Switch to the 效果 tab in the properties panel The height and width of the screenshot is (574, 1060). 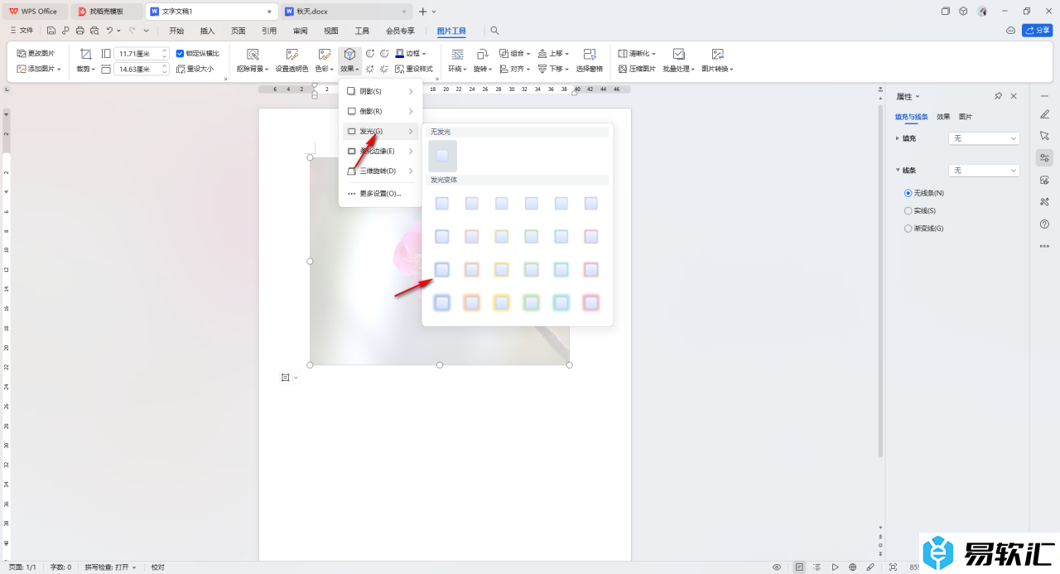(x=943, y=117)
